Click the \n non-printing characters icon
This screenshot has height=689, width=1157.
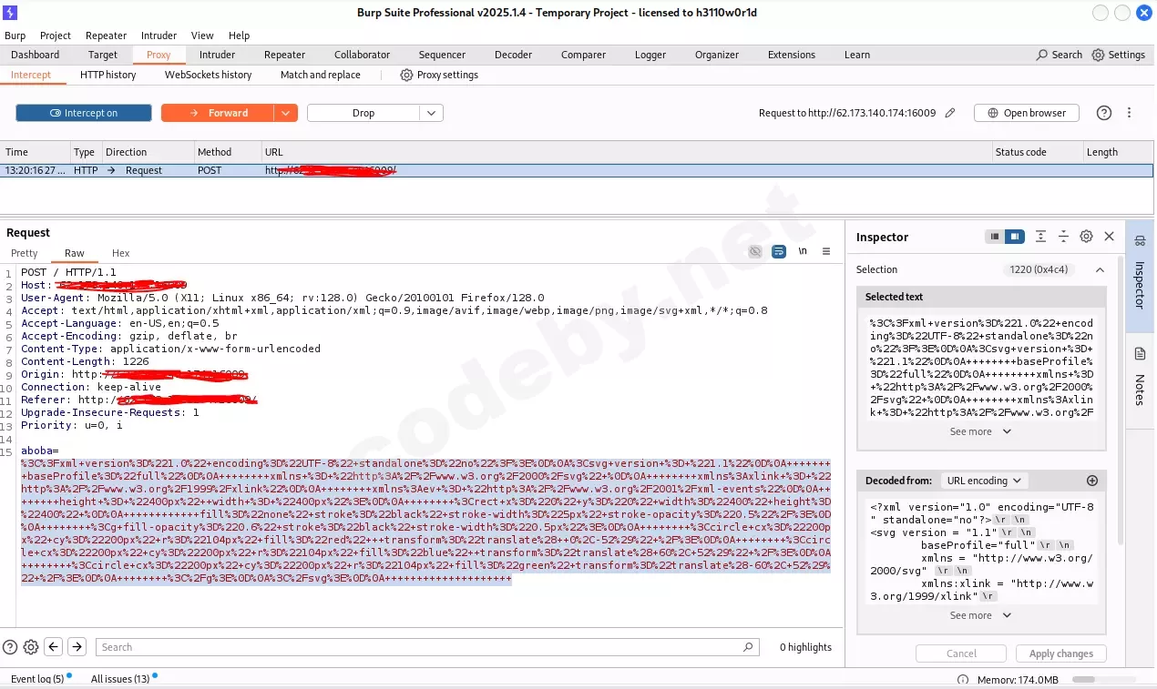click(x=802, y=252)
